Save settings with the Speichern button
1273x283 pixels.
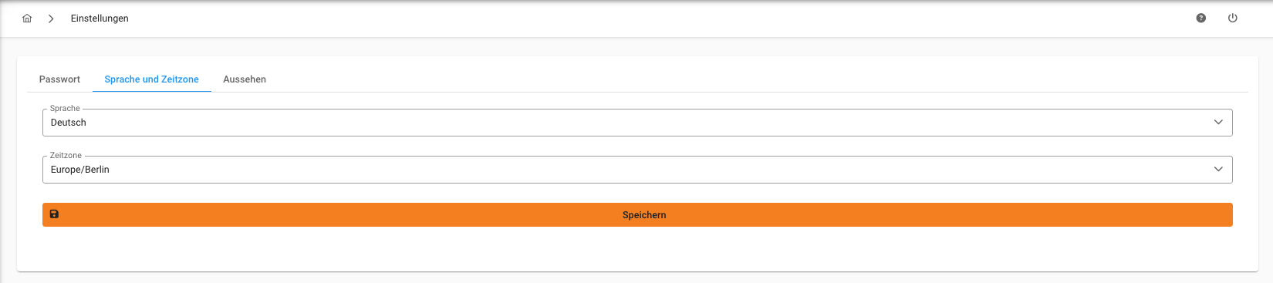pyautogui.click(x=637, y=215)
